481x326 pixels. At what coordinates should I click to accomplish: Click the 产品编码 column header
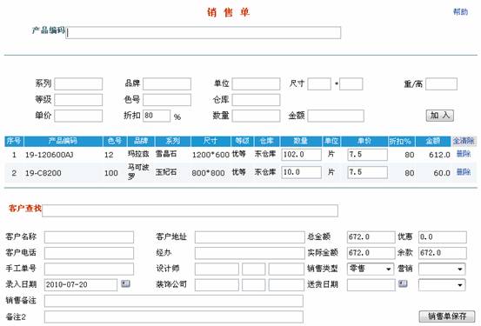63,141
